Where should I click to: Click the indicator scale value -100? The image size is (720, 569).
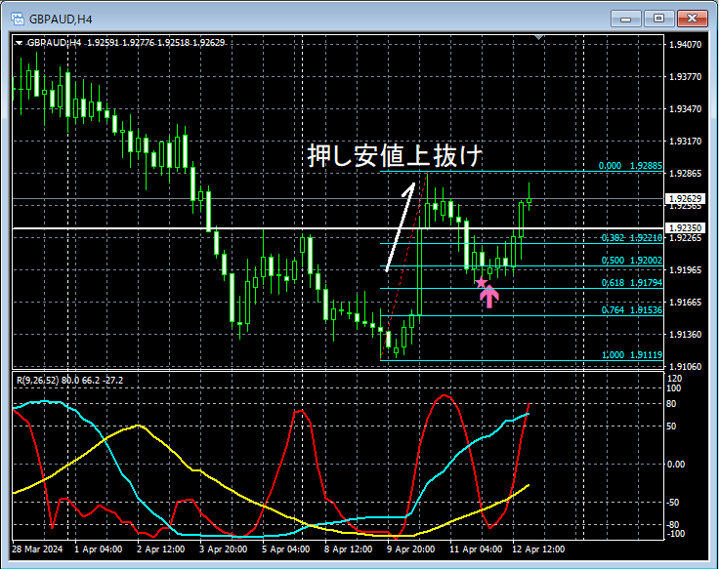[675, 534]
